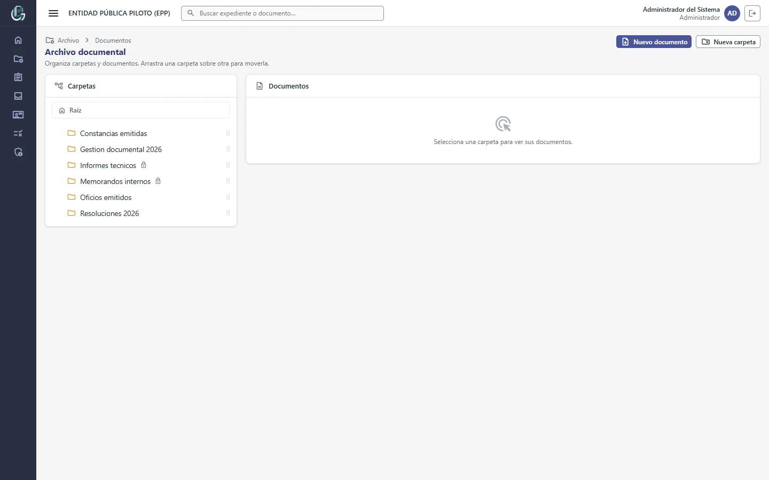Click the Nuevo documento button
This screenshot has width=769, height=480.
(654, 42)
